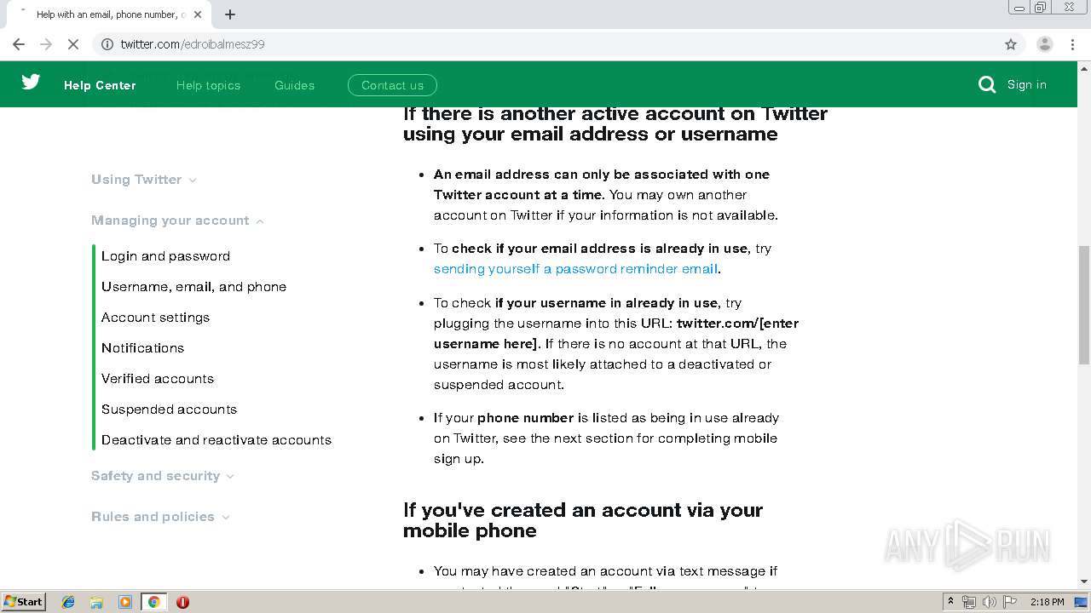Bookmark this page with the star icon
Viewport: 1091px width, 613px height.
coord(1011,44)
